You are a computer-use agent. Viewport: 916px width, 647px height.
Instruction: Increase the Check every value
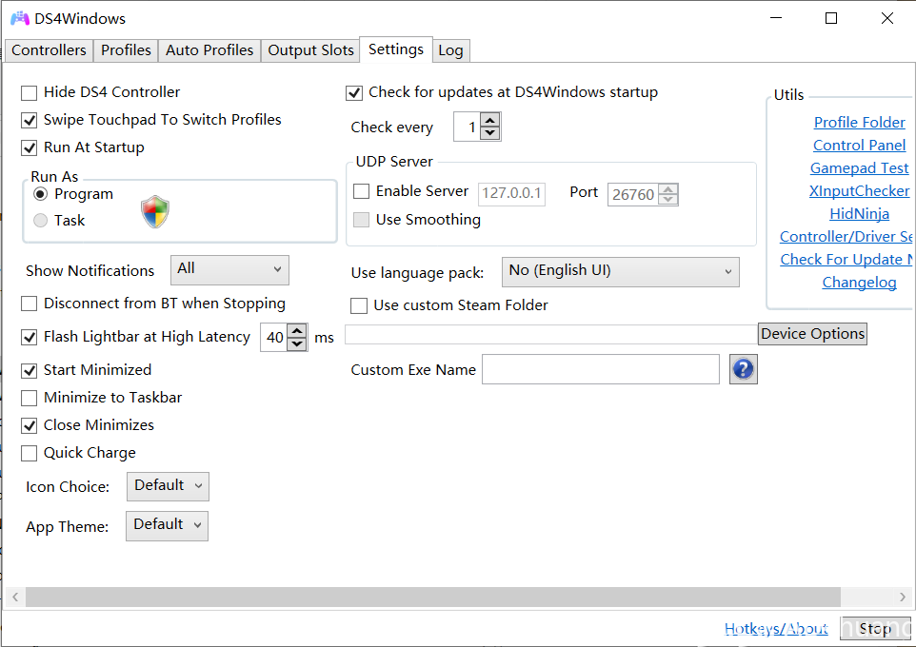(x=489, y=120)
